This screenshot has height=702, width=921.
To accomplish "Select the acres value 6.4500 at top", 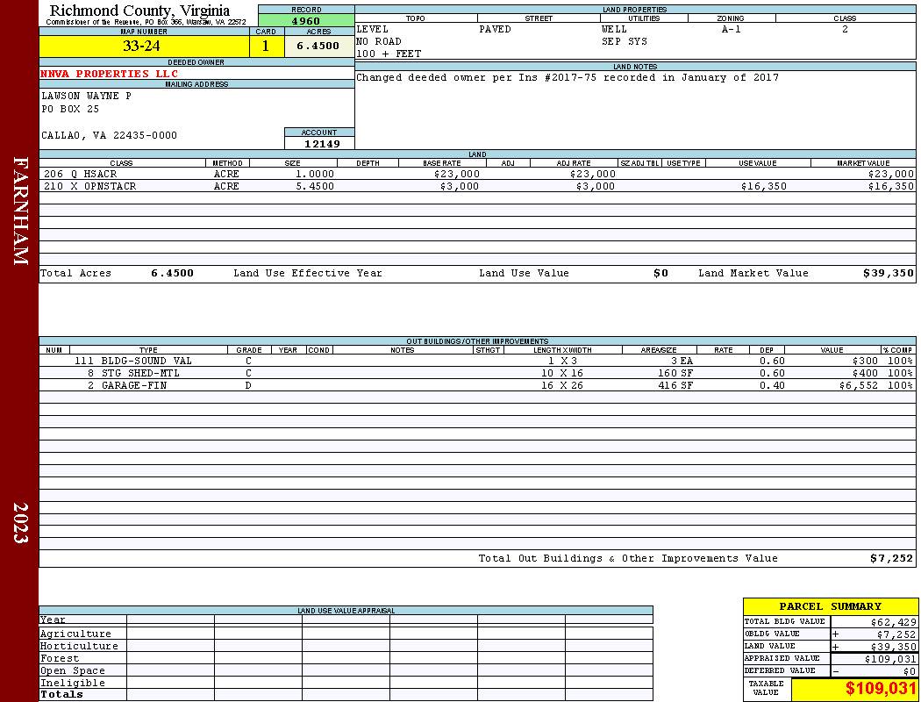I will (318, 46).
